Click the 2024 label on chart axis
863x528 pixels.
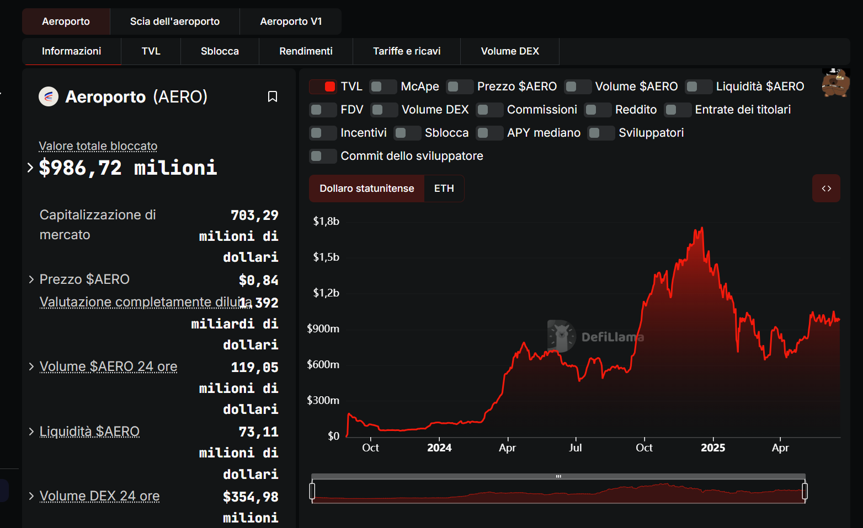(x=439, y=448)
